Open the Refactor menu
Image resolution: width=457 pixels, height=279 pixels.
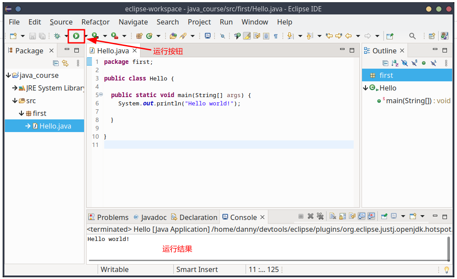tap(95, 22)
